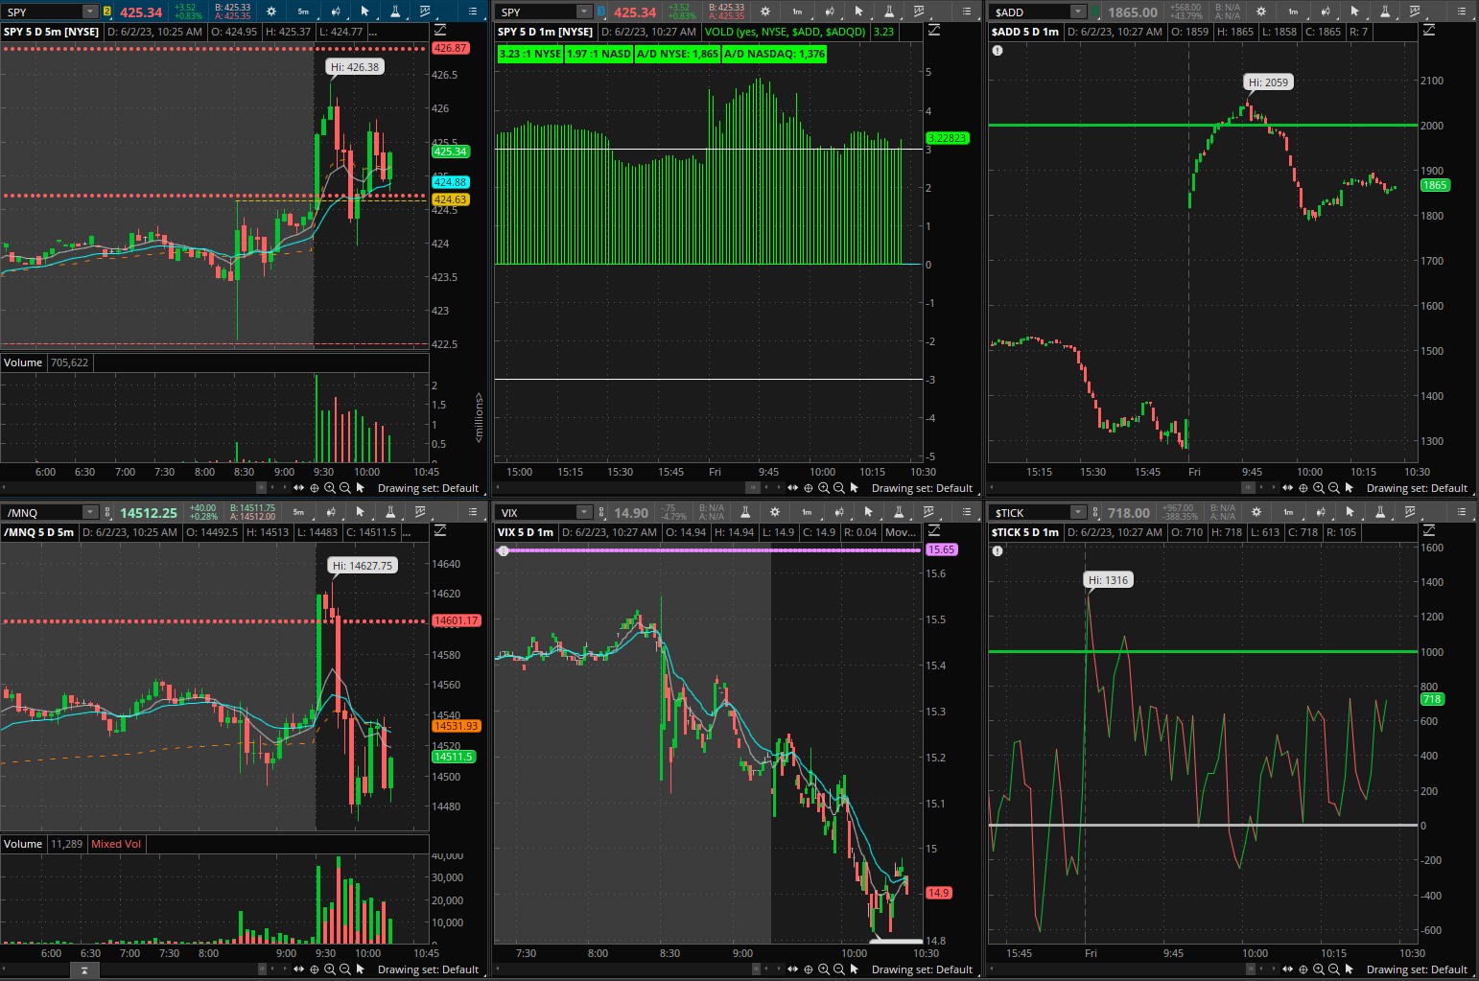Viewport: 1479px width, 981px height.
Task: Open Drawing set: Default under $ADD chart
Action: (1417, 488)
